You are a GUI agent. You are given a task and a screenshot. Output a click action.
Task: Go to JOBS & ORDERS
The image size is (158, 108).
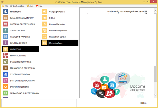17,30
